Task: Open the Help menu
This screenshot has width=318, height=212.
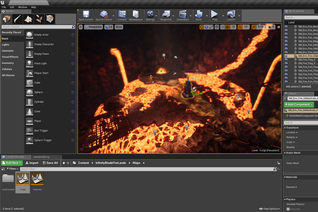Action: [x=33, y=7]
